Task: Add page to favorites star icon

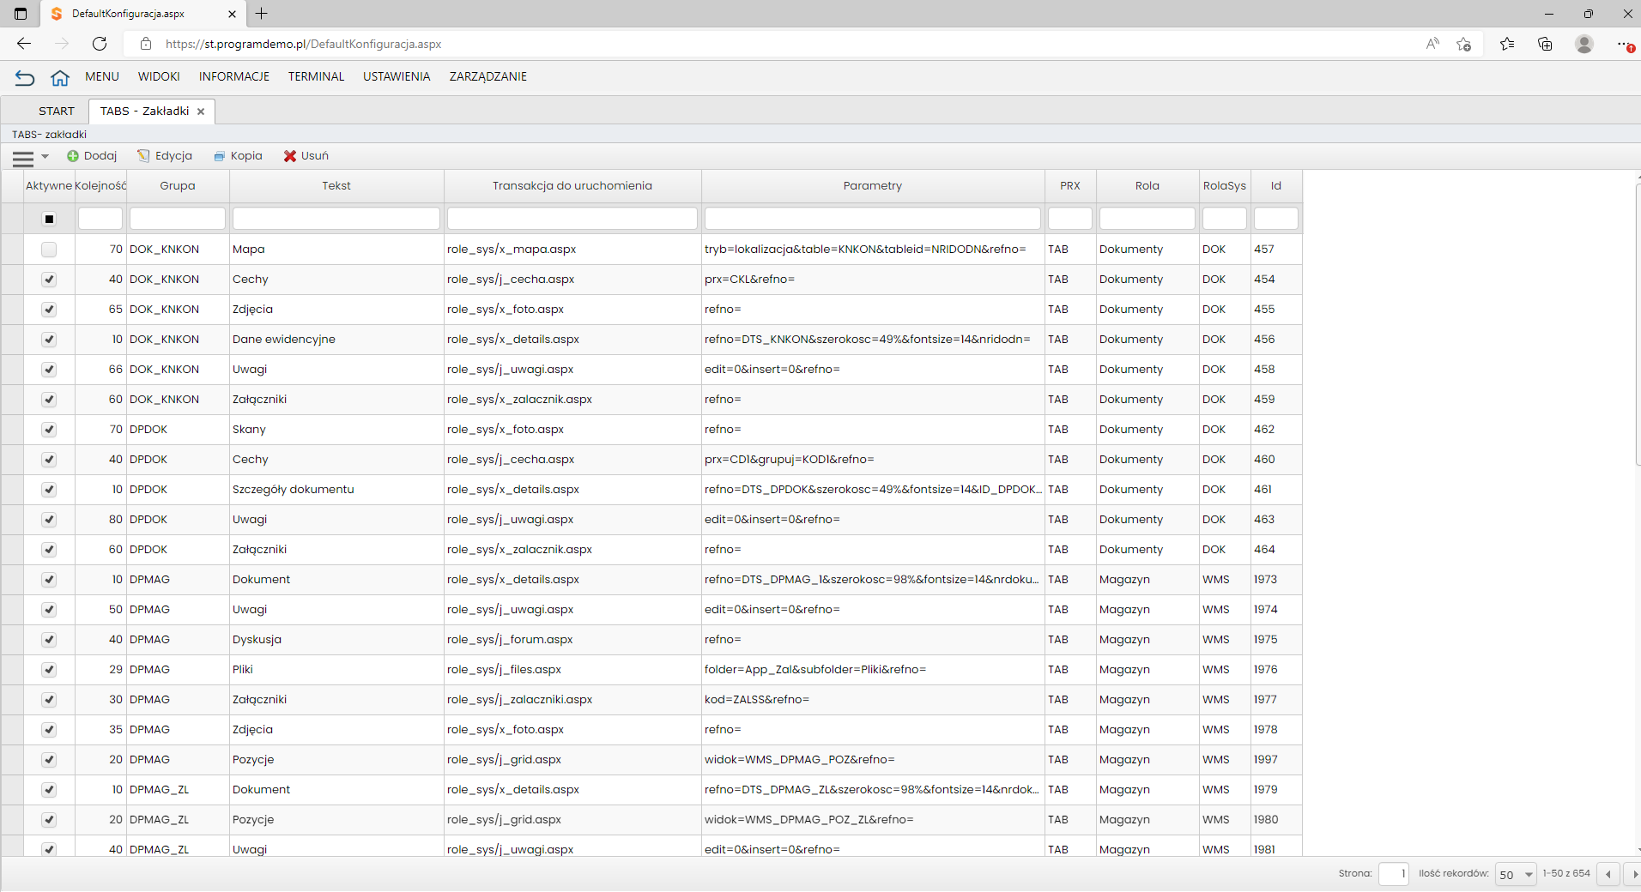Action: click(1463, 44)
